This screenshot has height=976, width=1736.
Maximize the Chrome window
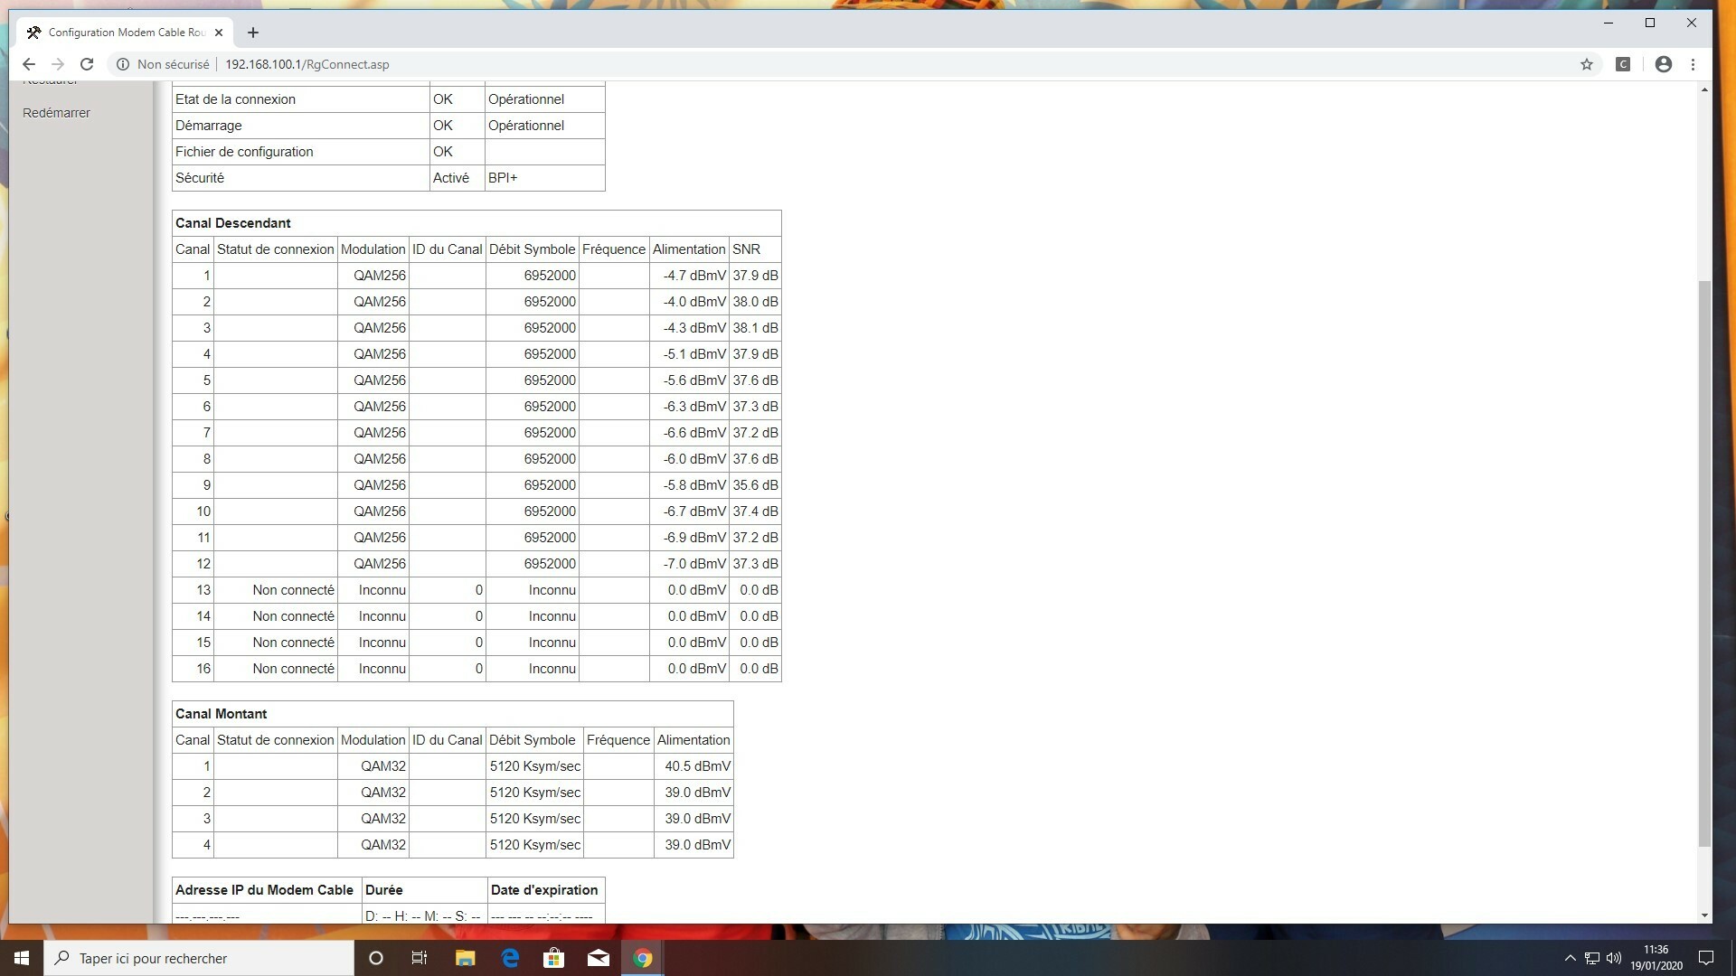(1650, 23)
